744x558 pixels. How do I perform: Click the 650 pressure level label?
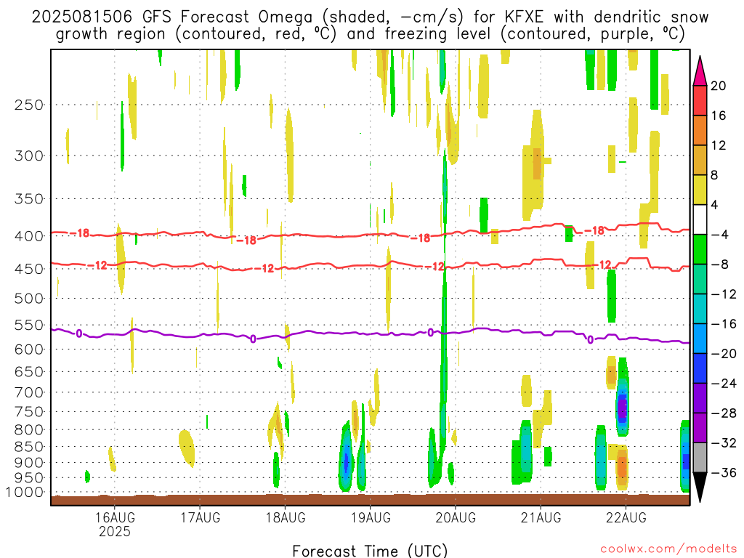click(29, 371)
